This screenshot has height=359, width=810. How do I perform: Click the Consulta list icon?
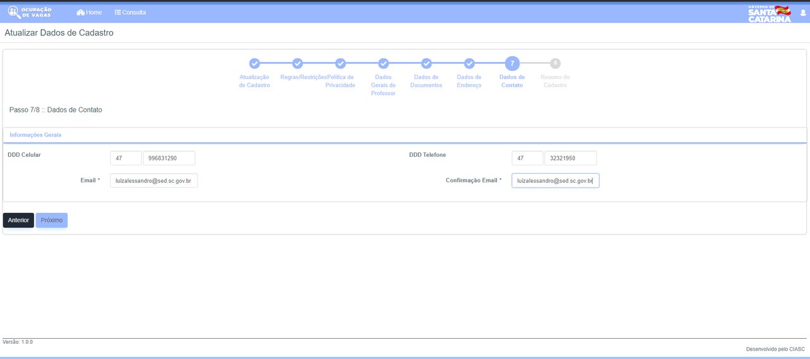pos(118,13)
